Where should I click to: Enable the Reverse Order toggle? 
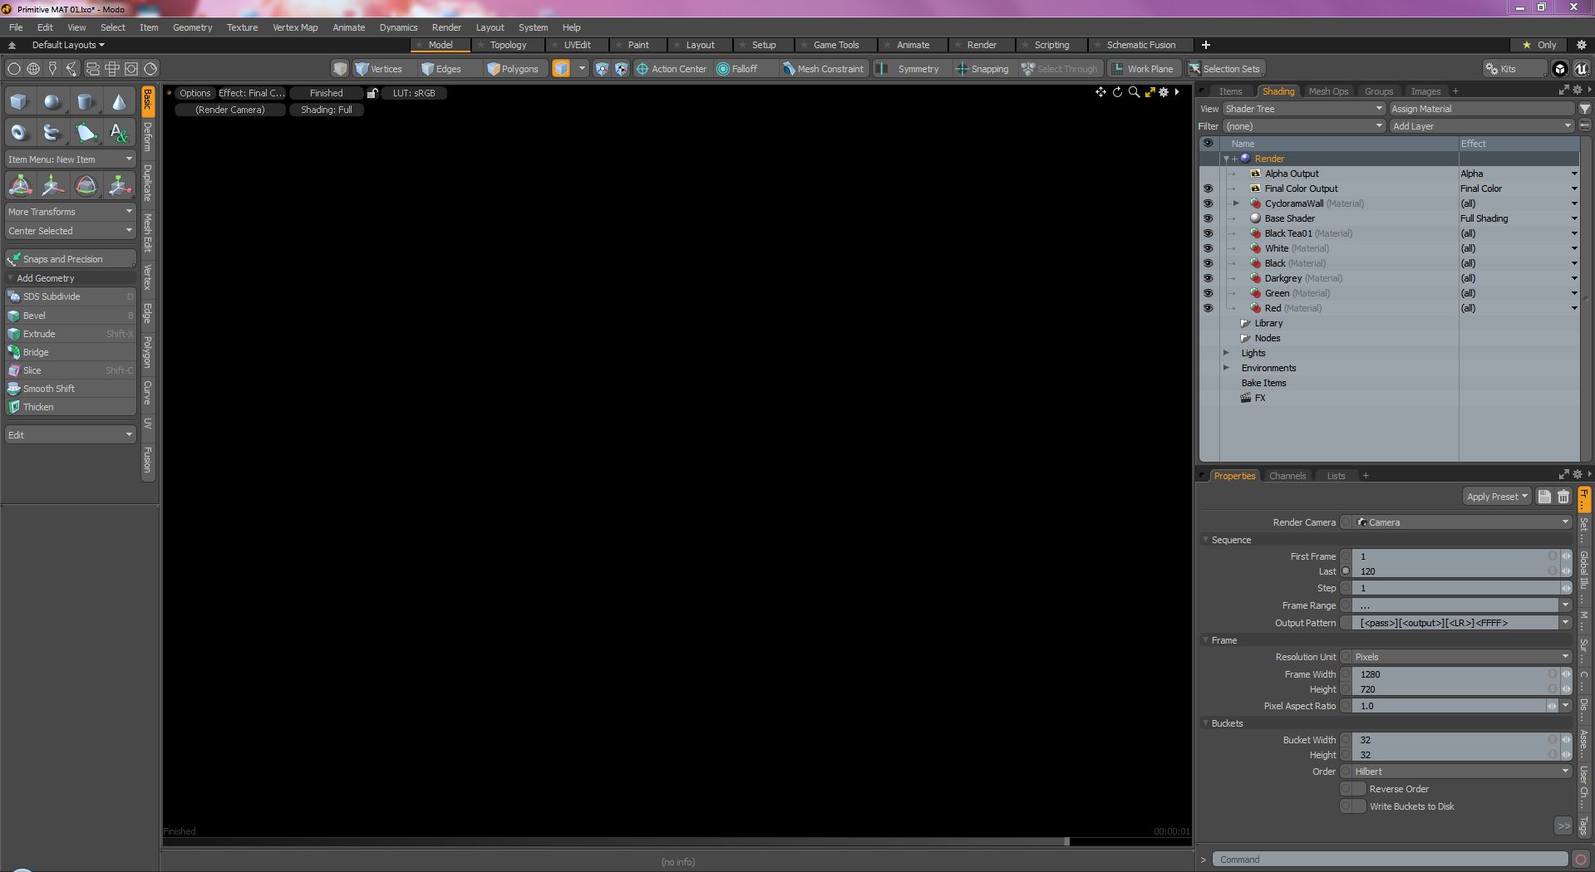1352,789
